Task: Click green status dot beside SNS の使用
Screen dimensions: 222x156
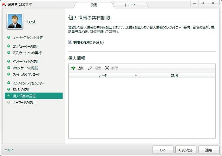Action: [x=9, y=89]
